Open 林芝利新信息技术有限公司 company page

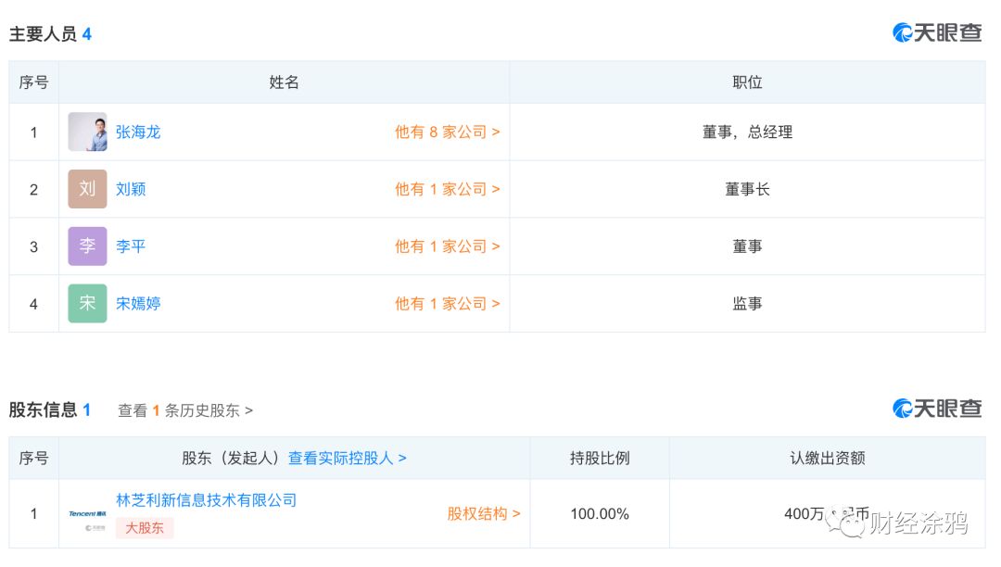click(207, 500)
